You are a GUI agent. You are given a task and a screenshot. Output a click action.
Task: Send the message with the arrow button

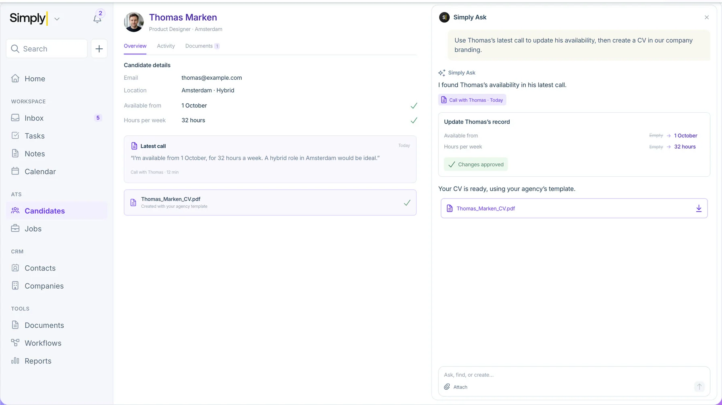click(699, 386)
